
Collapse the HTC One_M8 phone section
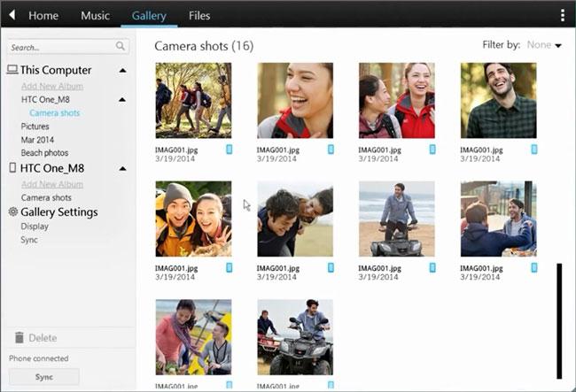[x=123, y=168]
